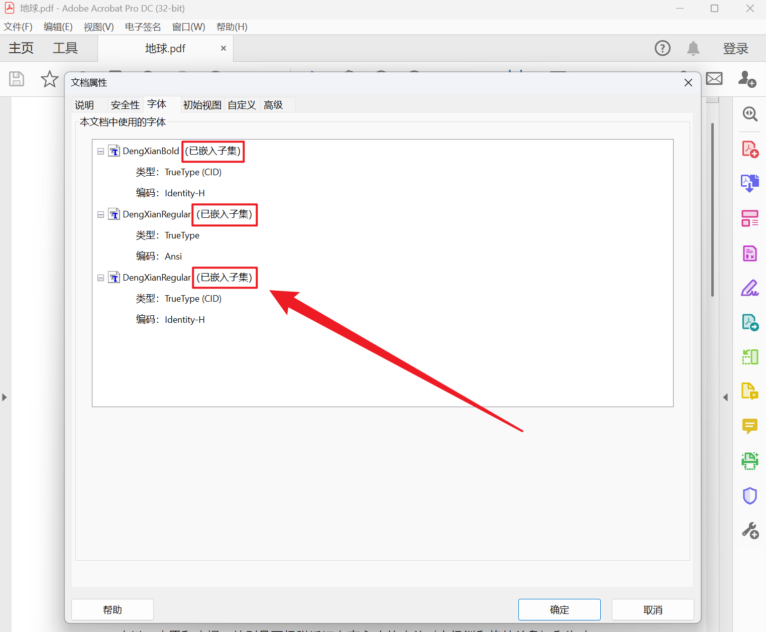Open the 文件(F) menu
This screenshot has height=632, width=766.
[x=18, y=27]
